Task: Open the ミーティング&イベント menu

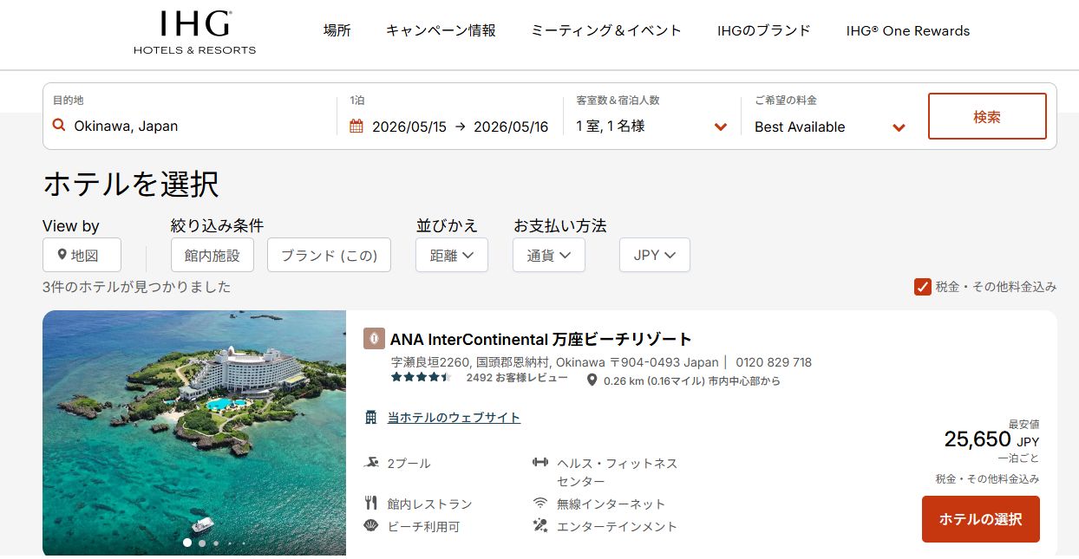Action: click(606, 31)
